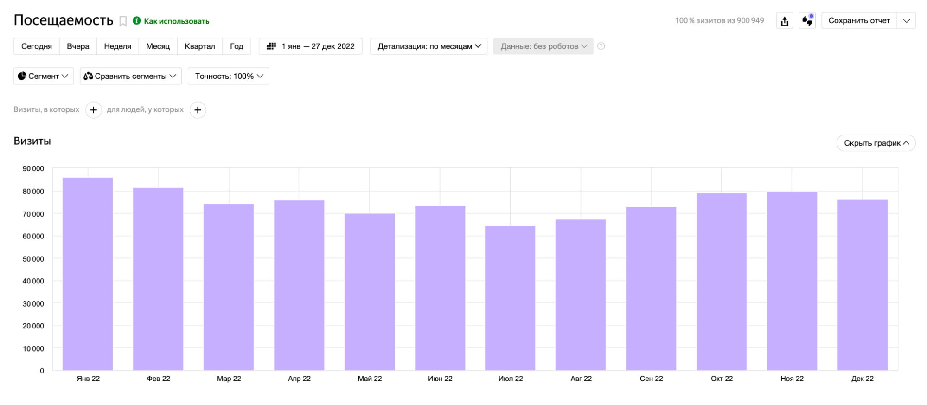The width and height of the screenshot is (927, 405).
Task: Click plus icon after 'для людей, у которых'
Action: click(x=198, y=110)
